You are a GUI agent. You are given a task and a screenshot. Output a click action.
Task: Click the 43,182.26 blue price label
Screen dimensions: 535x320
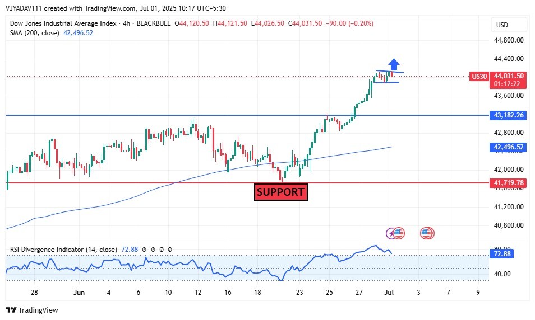click(509, 115)
